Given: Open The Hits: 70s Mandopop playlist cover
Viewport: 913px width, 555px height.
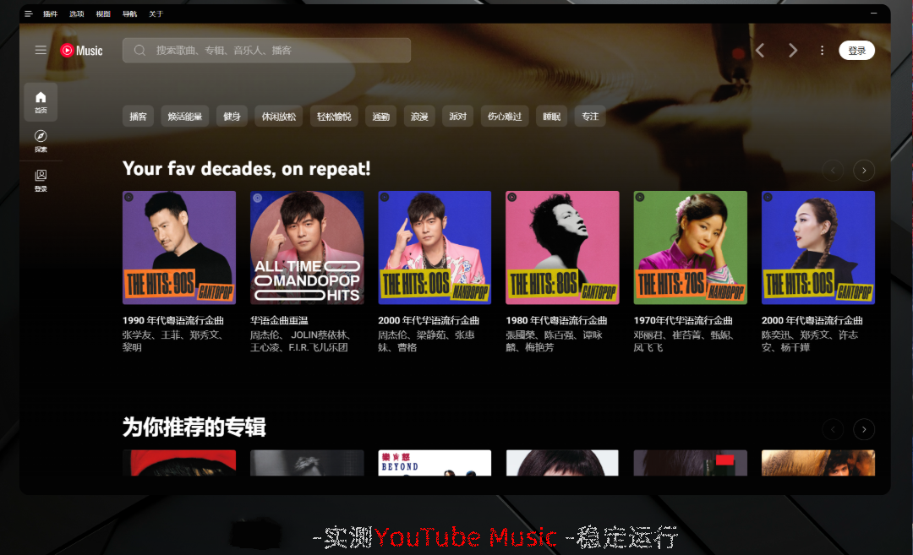Looking at the screenshot, I should 691,248.
